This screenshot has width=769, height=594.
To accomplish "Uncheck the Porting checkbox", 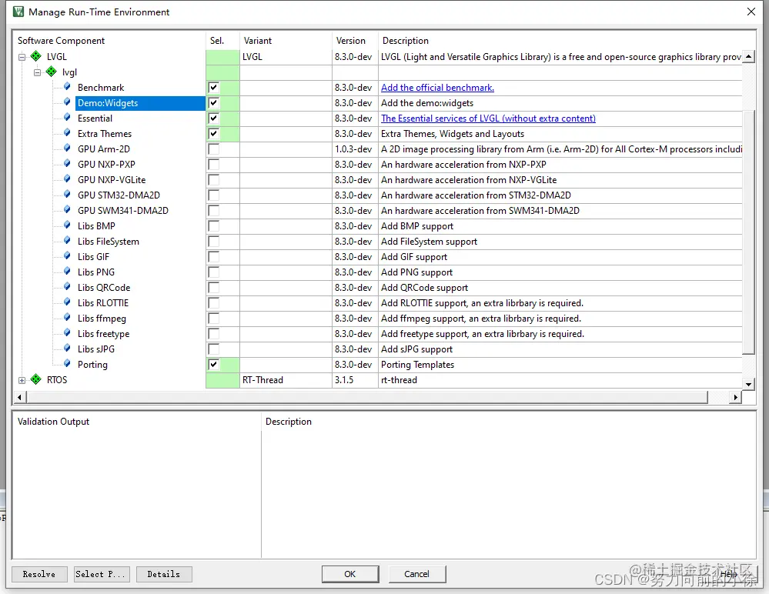I will pyautogui.click(x=213, y=365).
